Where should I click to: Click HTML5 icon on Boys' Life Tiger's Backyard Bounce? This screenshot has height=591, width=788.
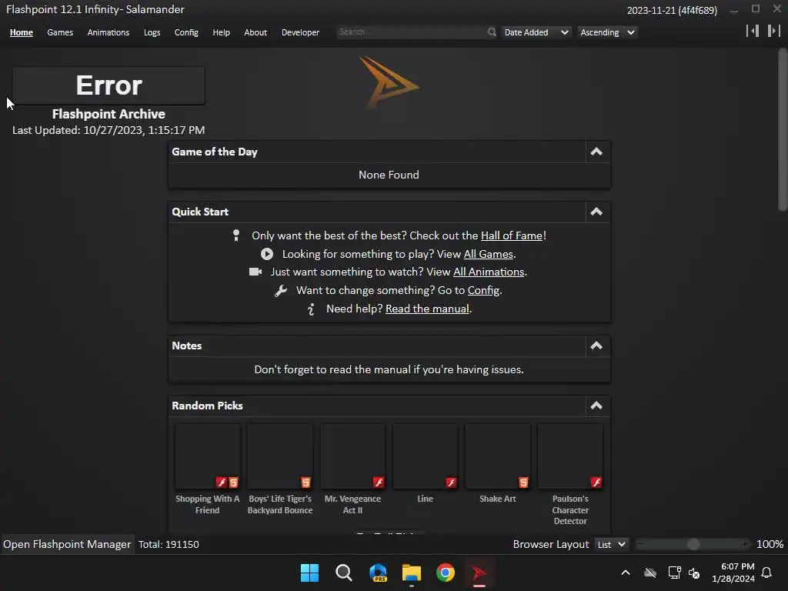coord(306,482)
